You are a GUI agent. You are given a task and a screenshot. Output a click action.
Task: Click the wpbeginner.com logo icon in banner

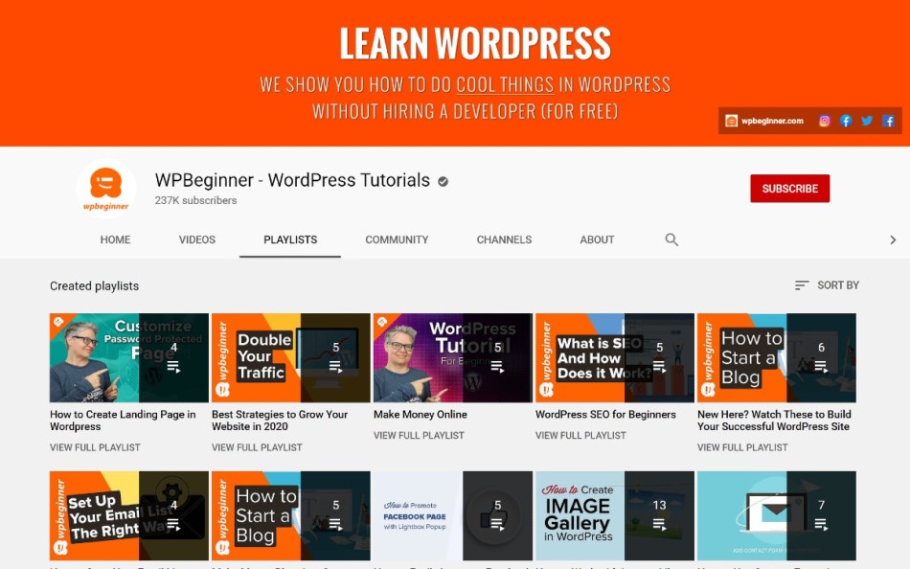pos(731,121)
